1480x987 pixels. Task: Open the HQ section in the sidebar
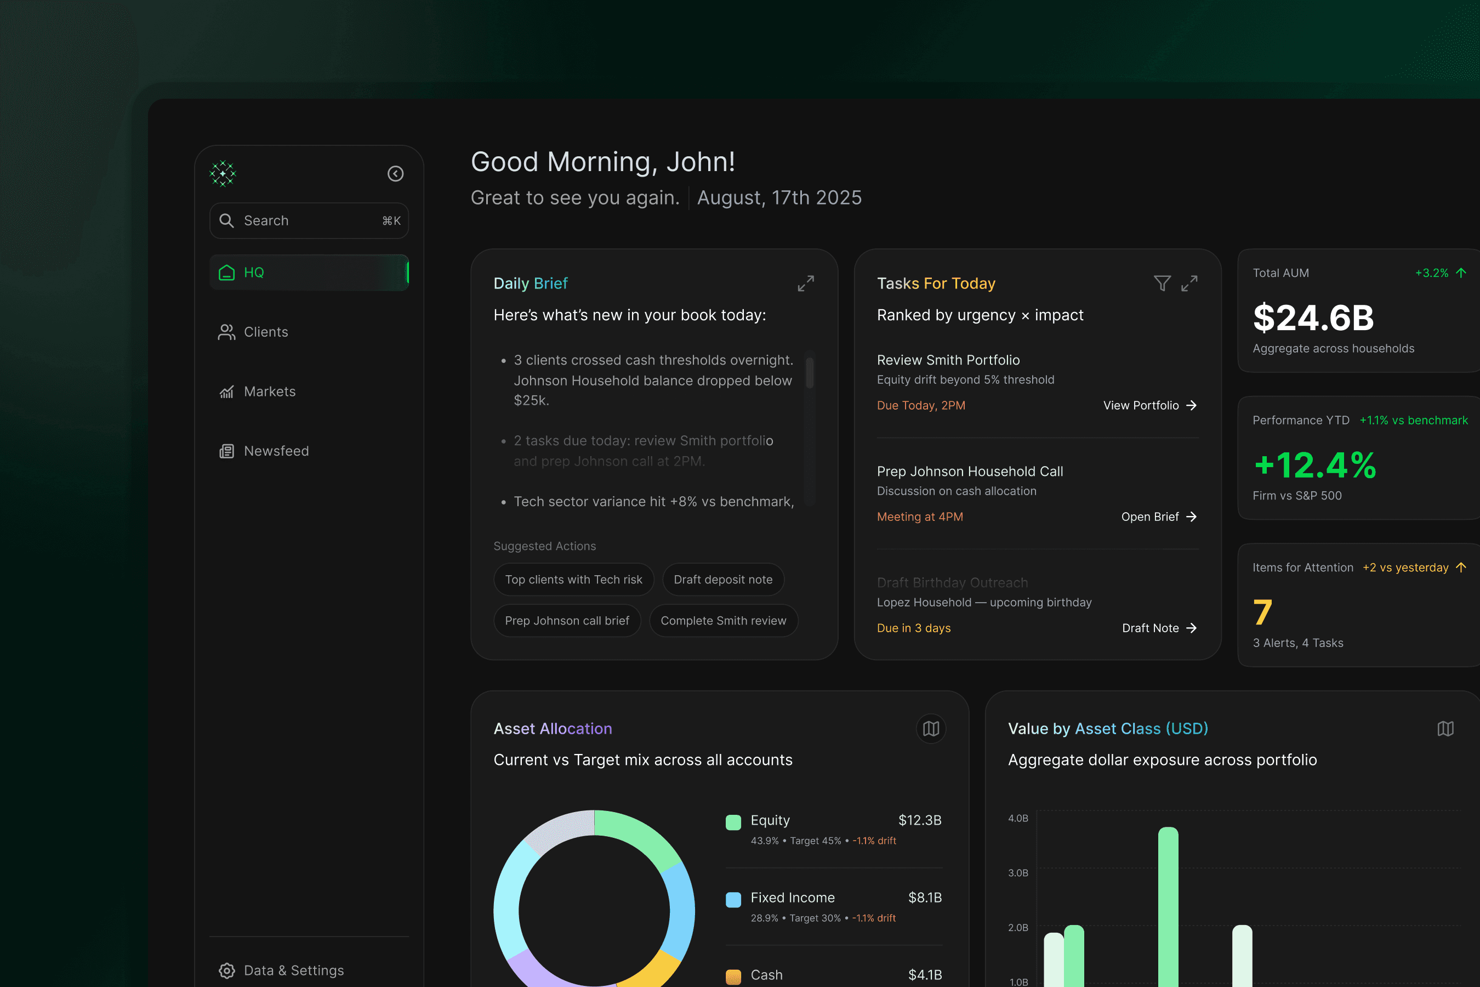(309, 273)
